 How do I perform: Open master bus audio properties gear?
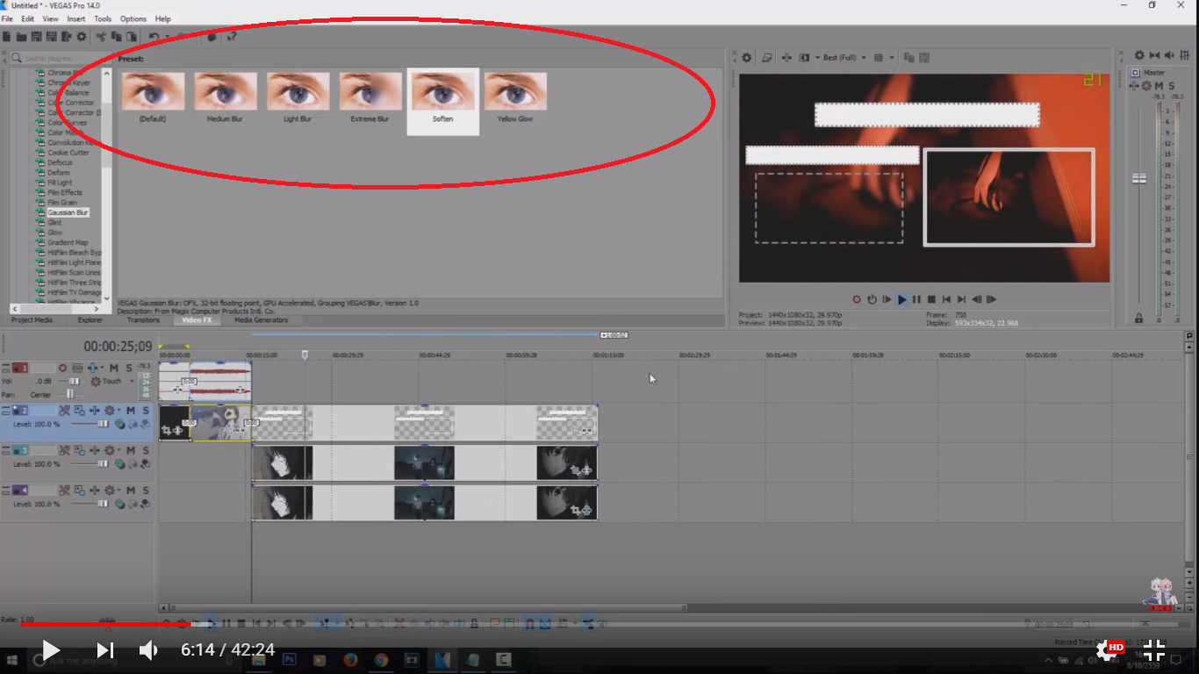click(x=1139, y=55)
